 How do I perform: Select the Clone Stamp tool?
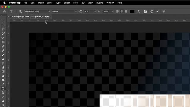tap(3, 59)
